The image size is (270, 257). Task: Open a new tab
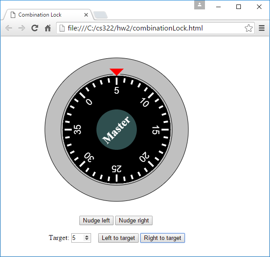pyautogui.click(x=100, y=15)
